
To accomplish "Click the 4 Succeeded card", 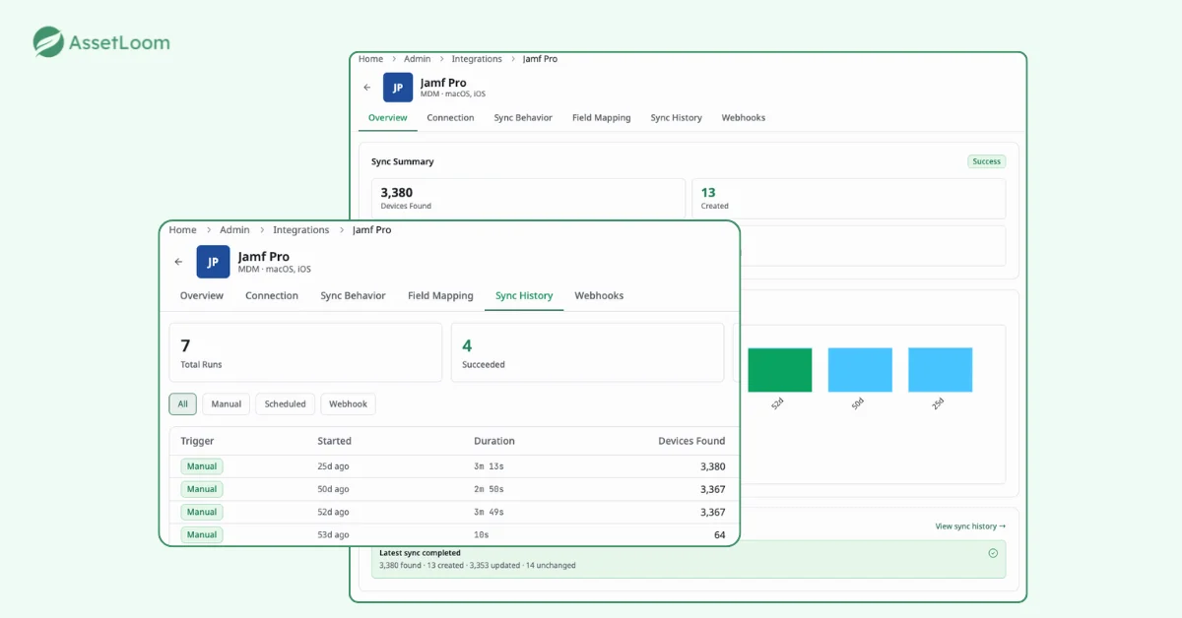I will point(588,352).
